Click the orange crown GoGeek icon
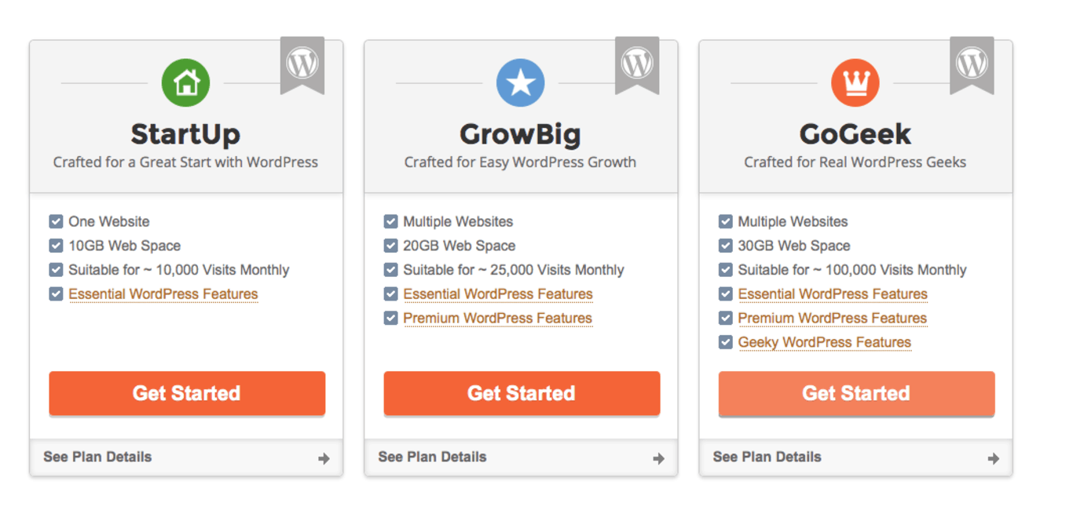 pyautogui.click(x=855, y=82)
